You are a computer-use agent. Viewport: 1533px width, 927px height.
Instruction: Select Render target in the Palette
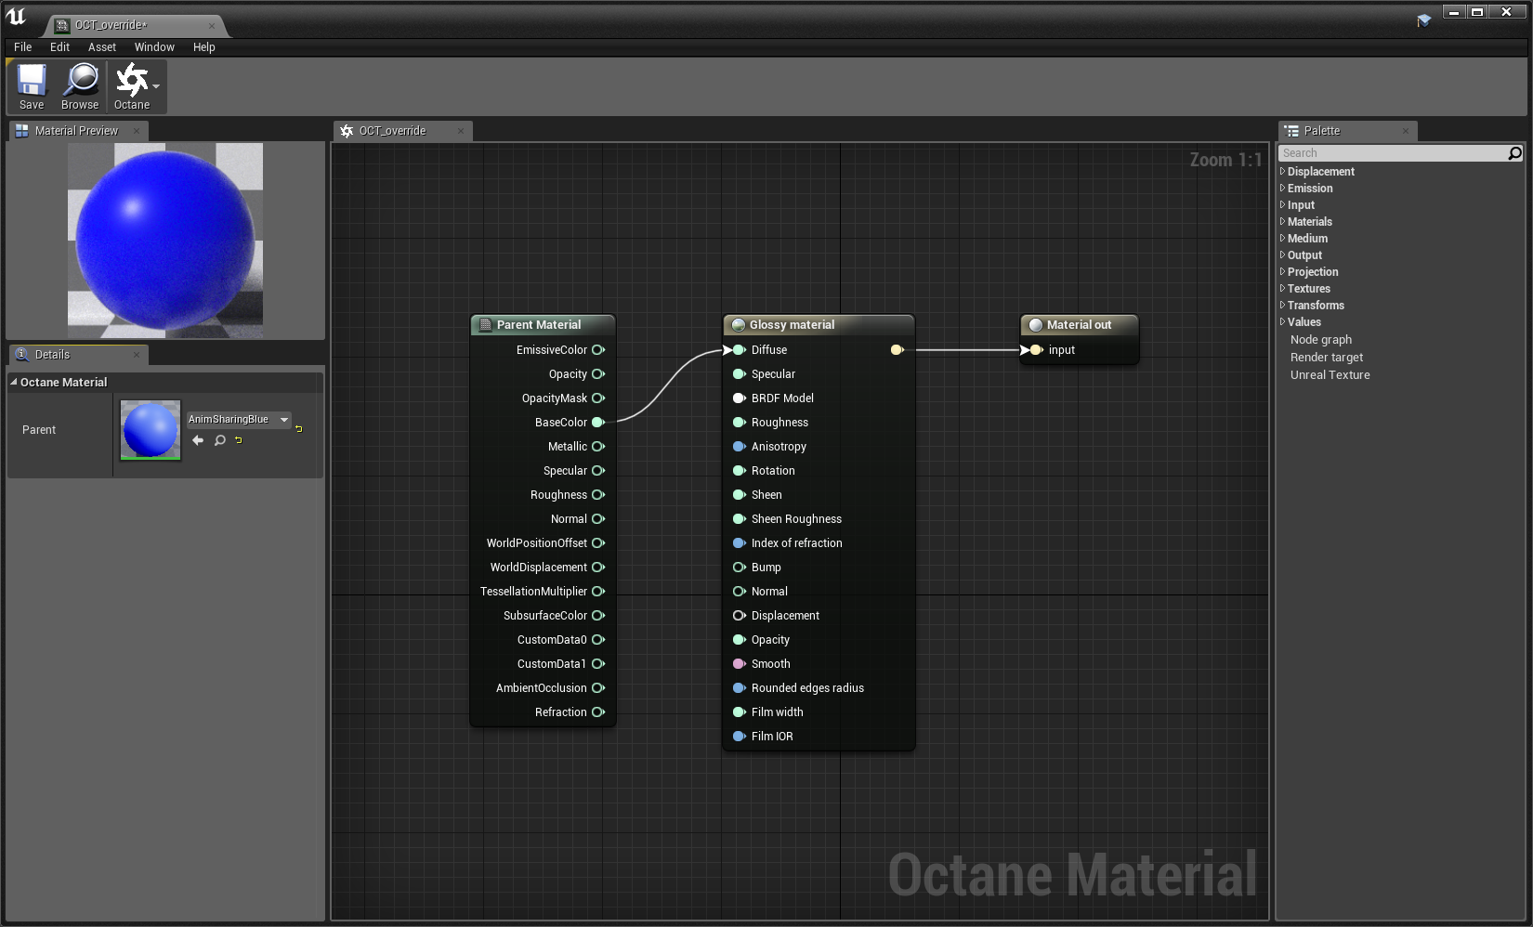point(1327,358)
